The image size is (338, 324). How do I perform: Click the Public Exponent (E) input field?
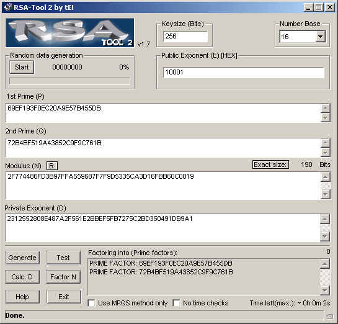coord(244,72)
